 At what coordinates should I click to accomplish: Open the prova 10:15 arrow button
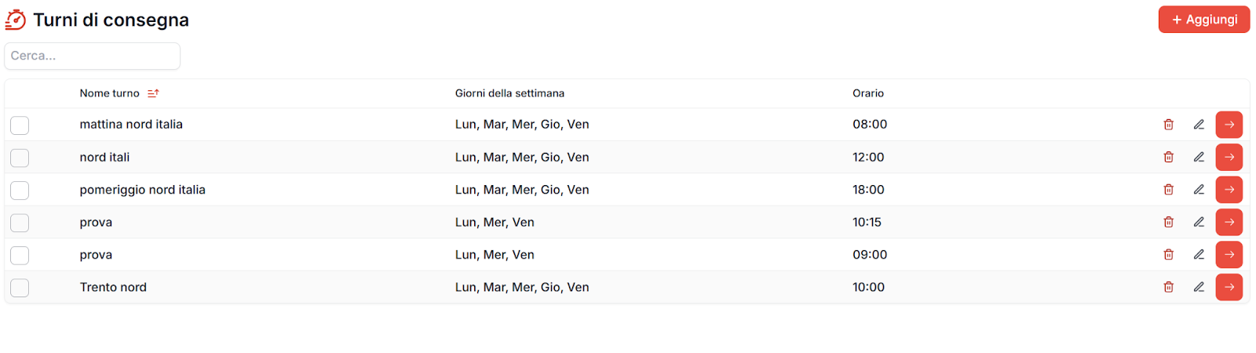tap(1229, 222)
